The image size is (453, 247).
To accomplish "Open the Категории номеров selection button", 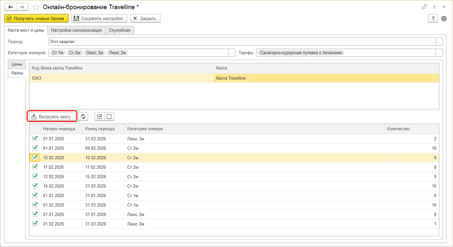I will (232, 53).
